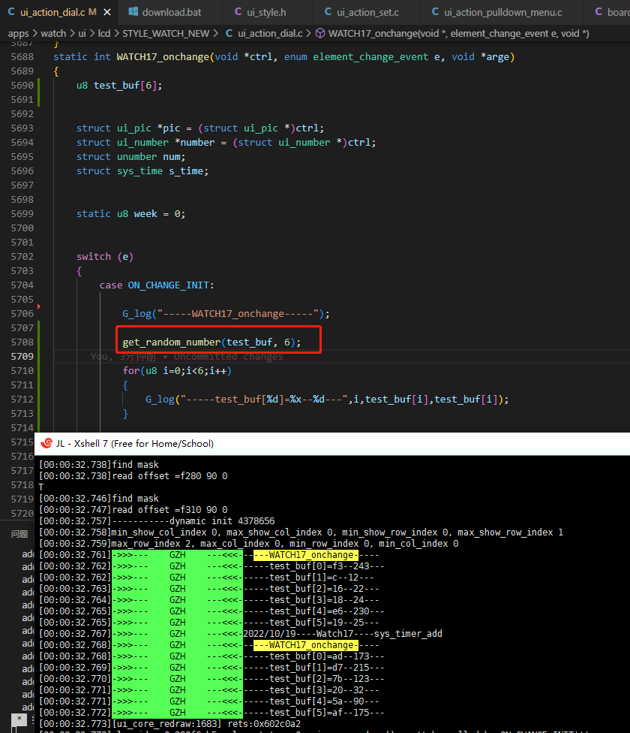
Task: Click the struct sys_time s_time line
Action: (x=142, y=171)
